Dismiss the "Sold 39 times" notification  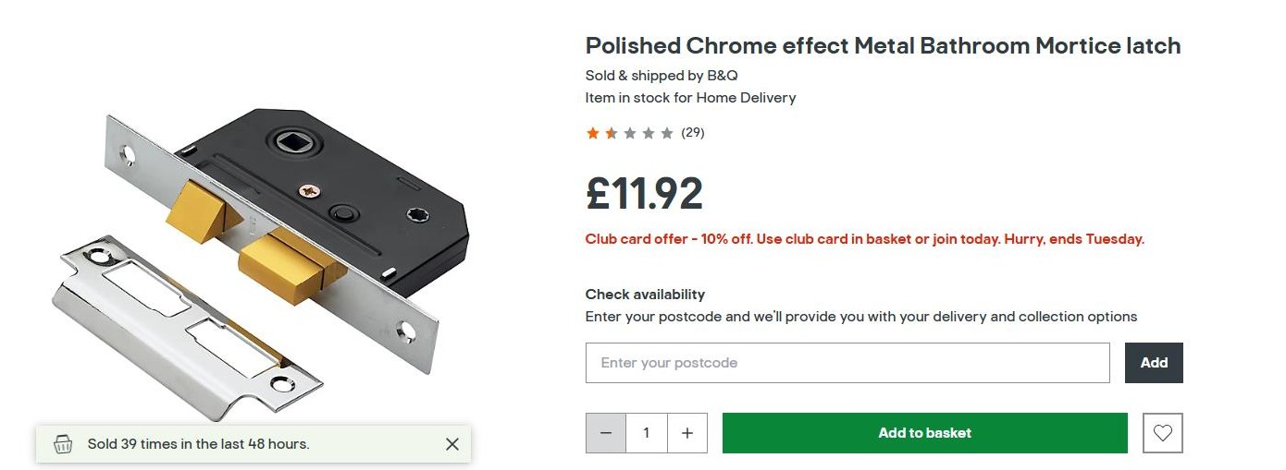(451, 444)
